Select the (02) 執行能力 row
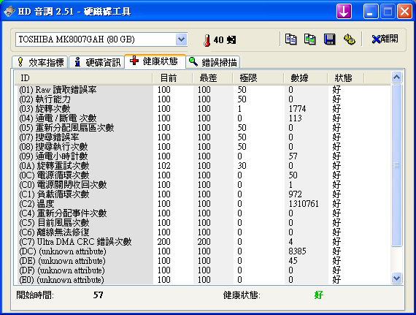The width and height of the screenshot is (416, 315). pyautogui.click(x=202, y=99)
